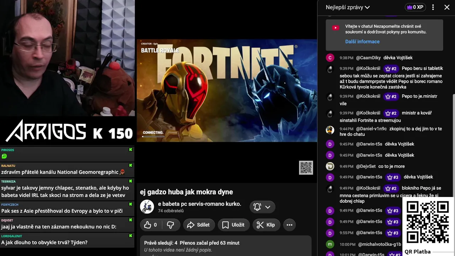Open more actions ellipsis under video
455x256 pixels.
click(289, 225)
